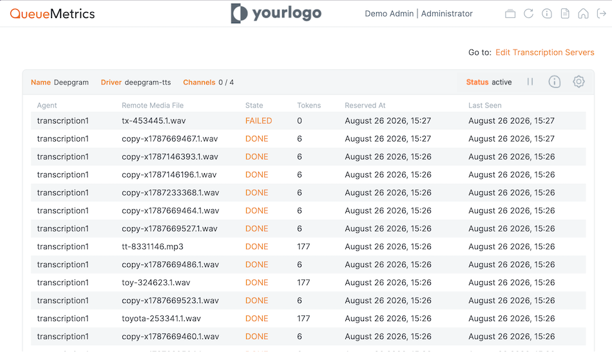
Task: Show Deepgram server info icon
Action: tap(555, 82)
